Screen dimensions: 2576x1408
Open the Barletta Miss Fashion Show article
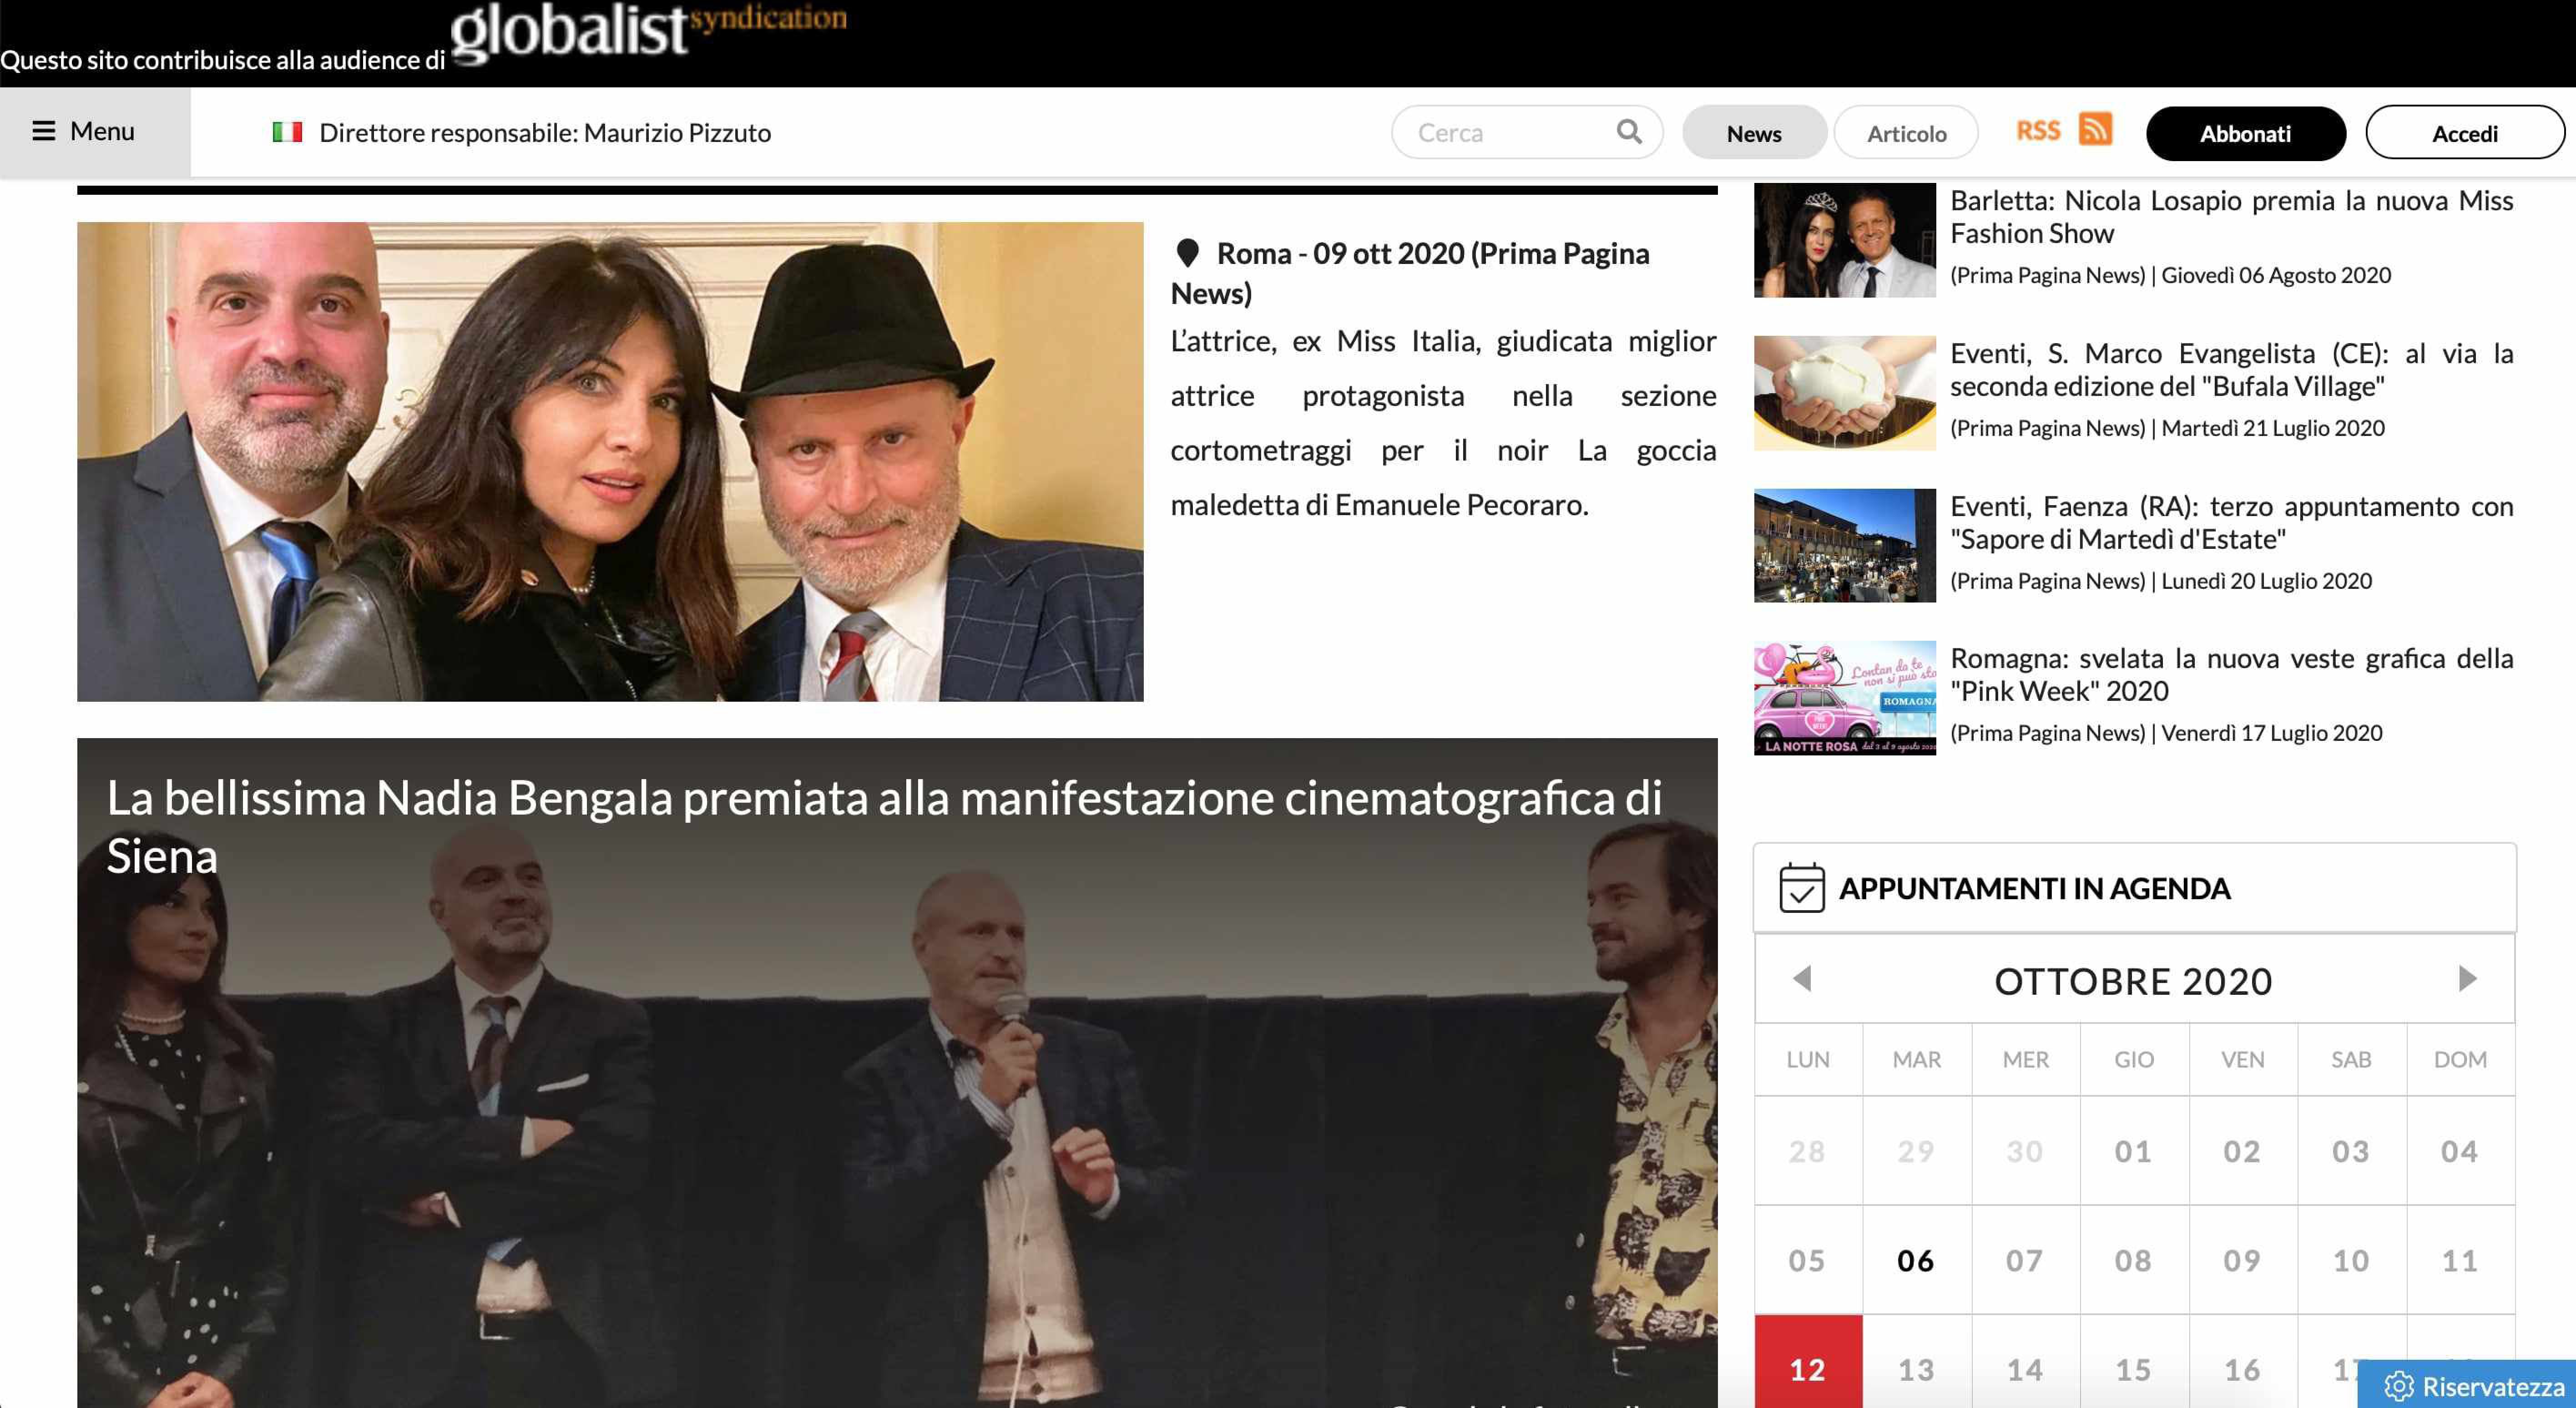point(2231,217)
